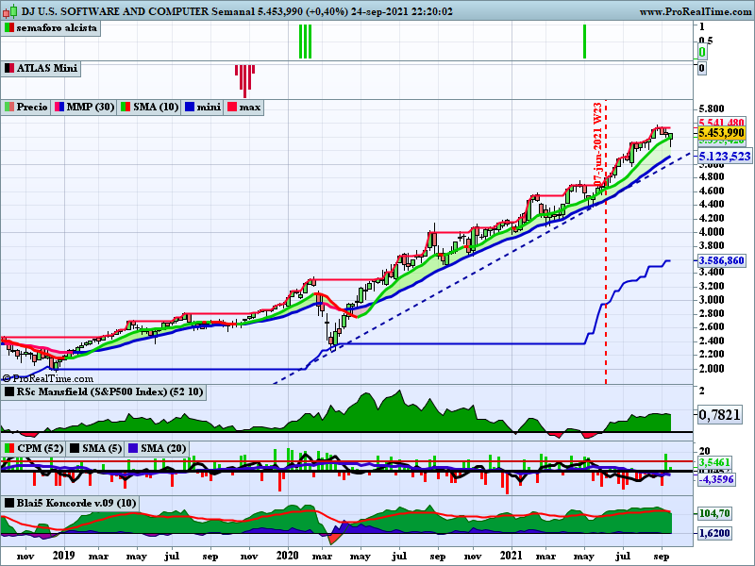Select the RSc Mansfield (S&P500 Index) label
Image resolution: width=755 pixels, height=566 pixels.
click(x=109, y=391)
